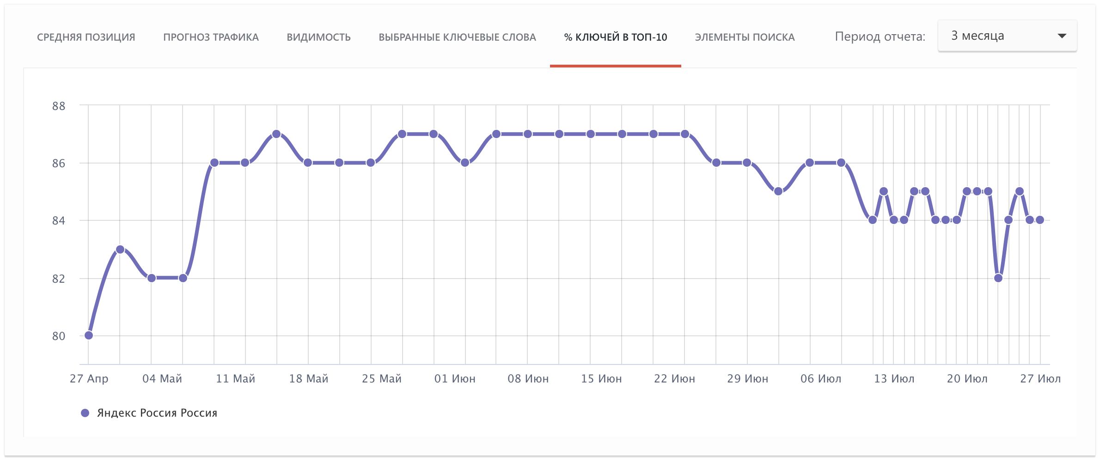
Task: Click the 13 Июл axis label
Action: point(894,379)
